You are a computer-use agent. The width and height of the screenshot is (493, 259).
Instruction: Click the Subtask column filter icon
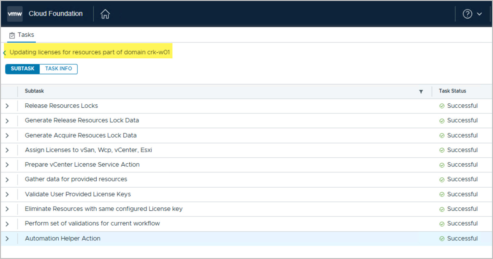[x=421, y=92]
